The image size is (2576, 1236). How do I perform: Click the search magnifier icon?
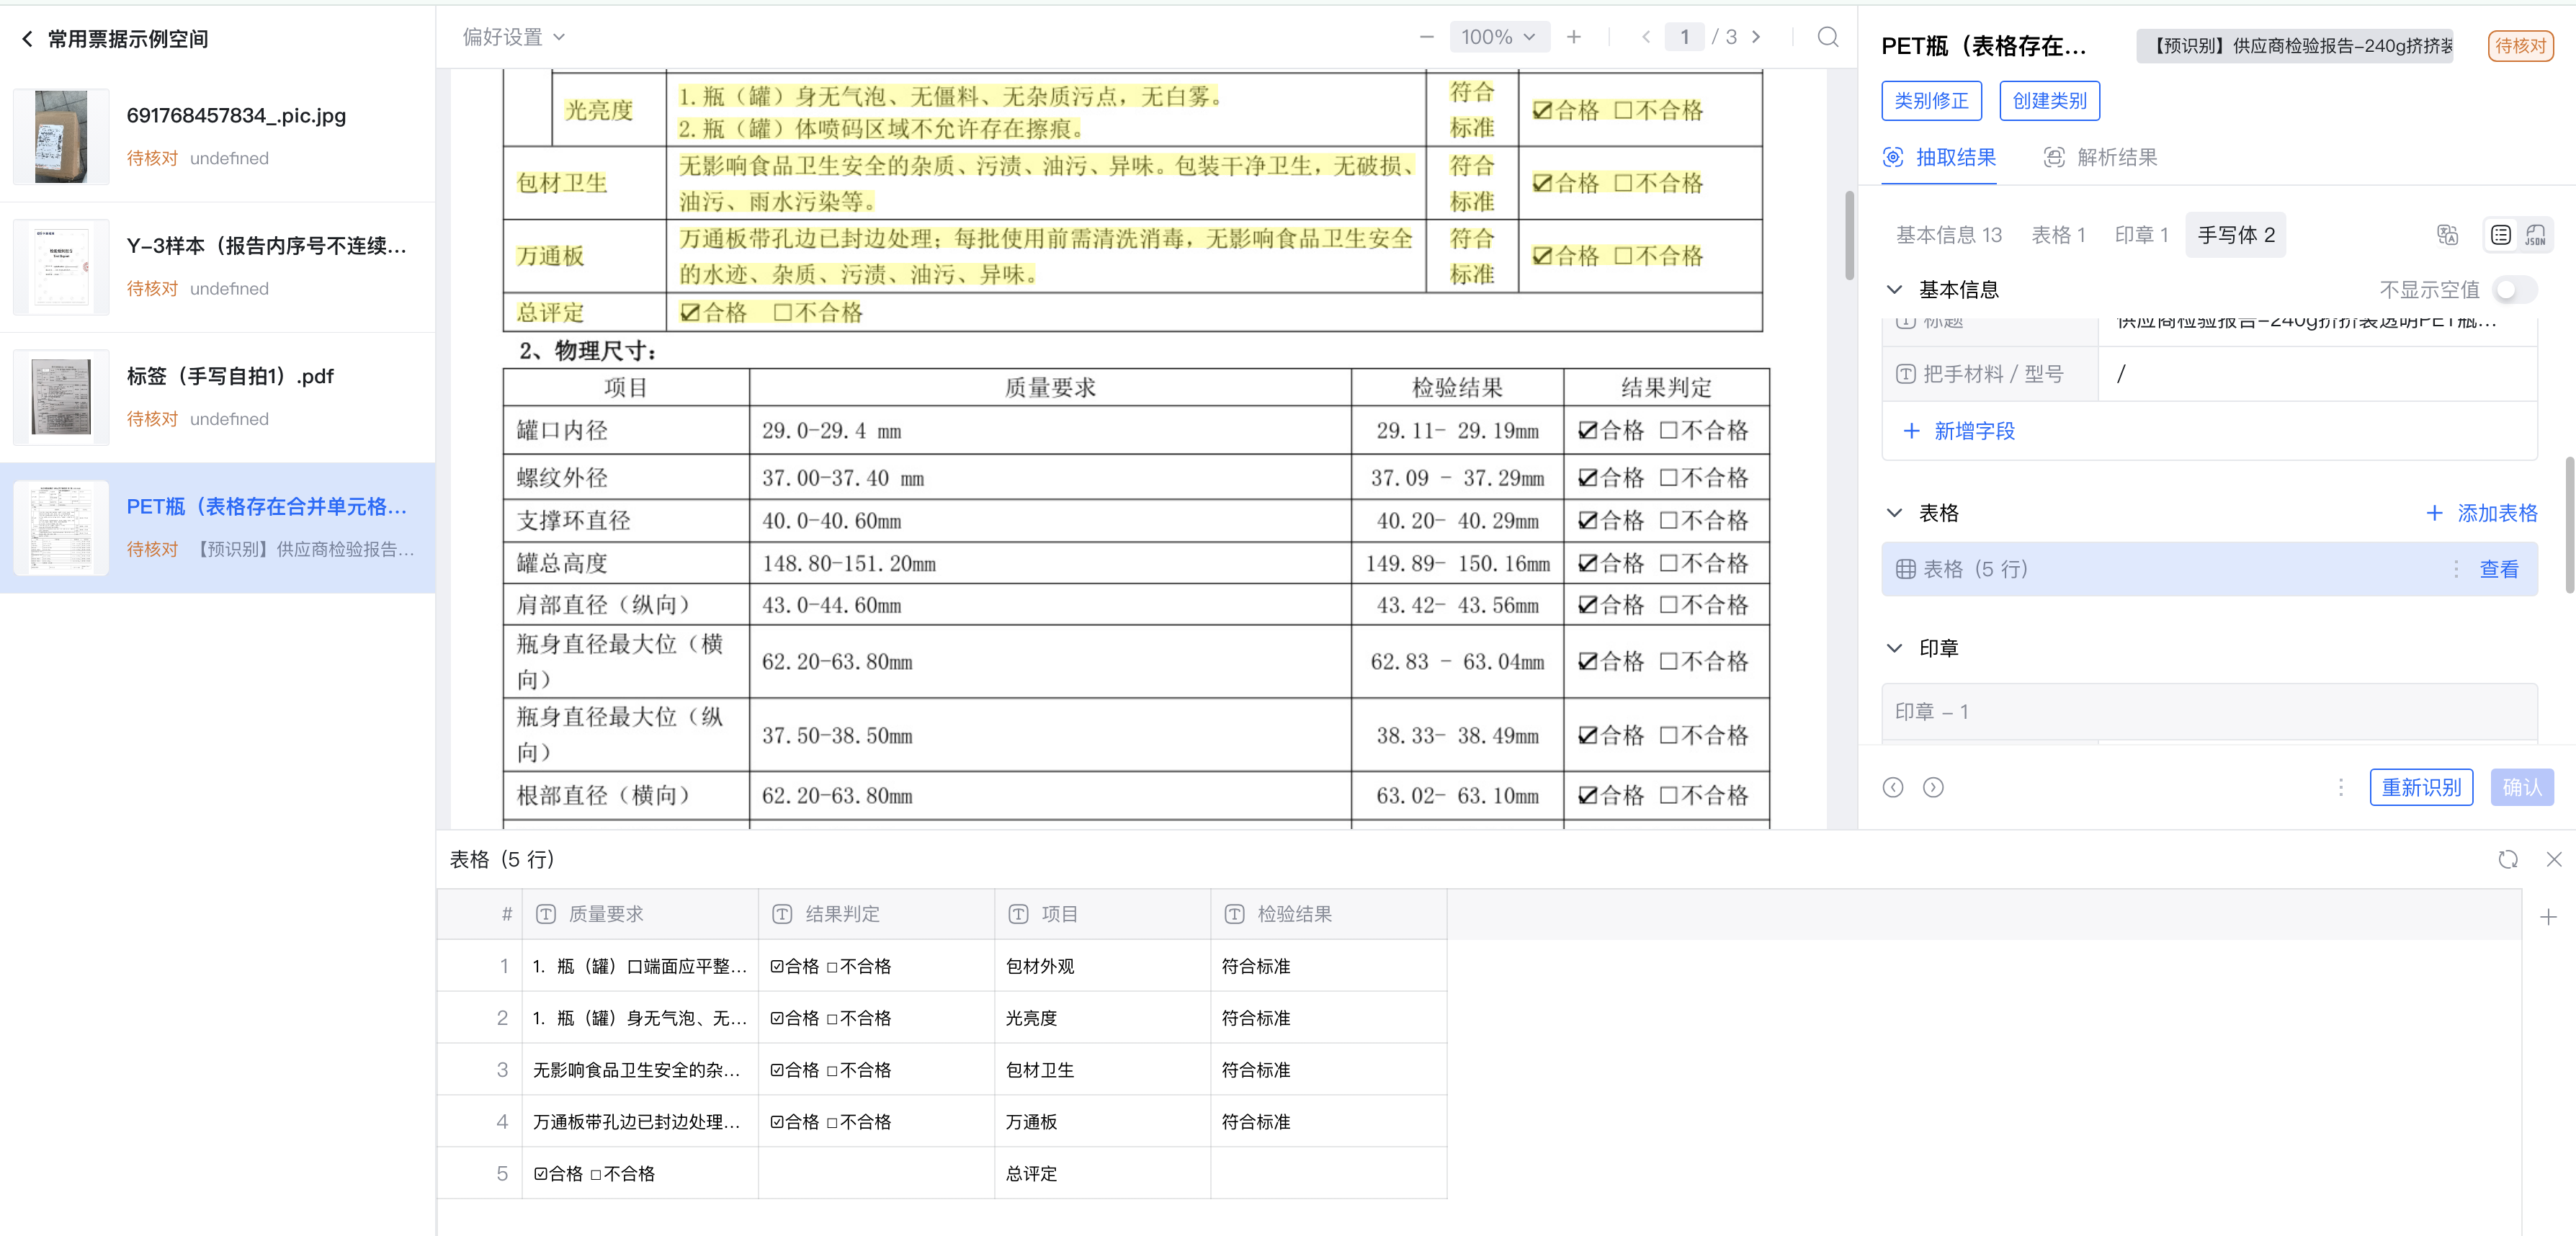(1827, 37)
